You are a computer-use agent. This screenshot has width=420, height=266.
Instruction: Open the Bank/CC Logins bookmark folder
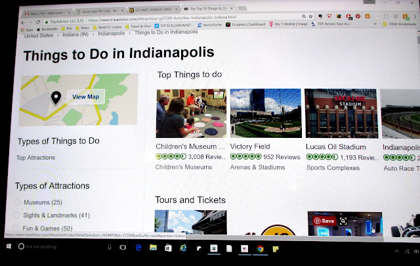107,27
